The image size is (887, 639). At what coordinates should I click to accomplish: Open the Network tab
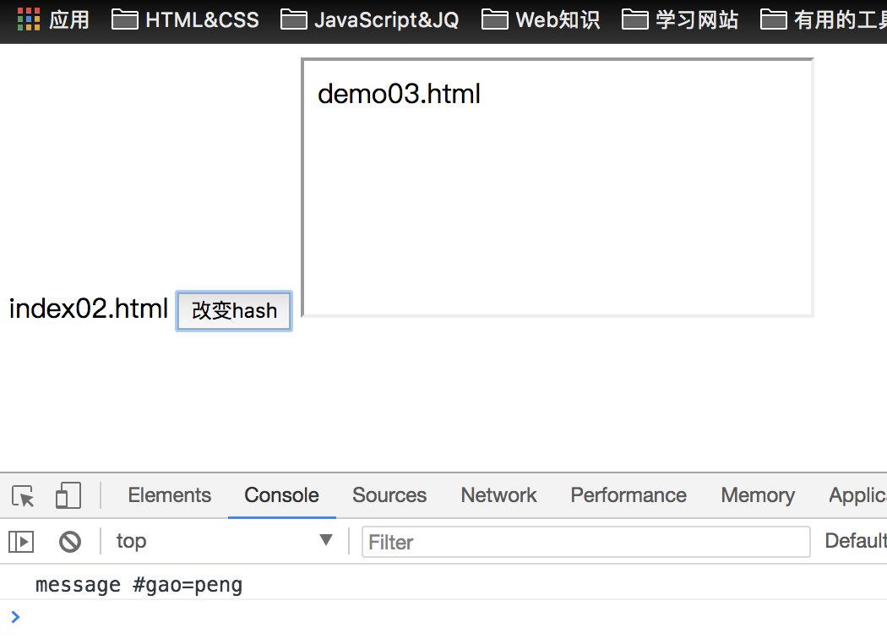click(498, 495)
